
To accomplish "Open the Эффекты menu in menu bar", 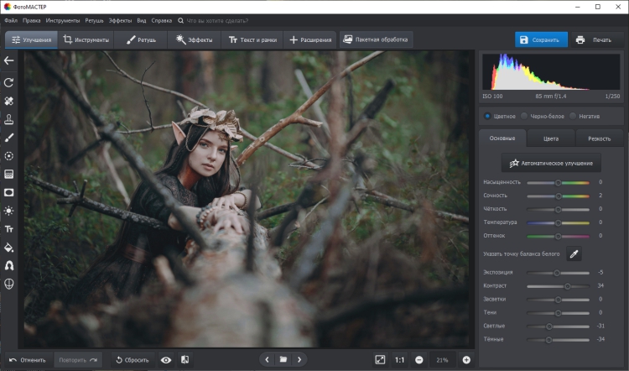I will click(119, 19).
